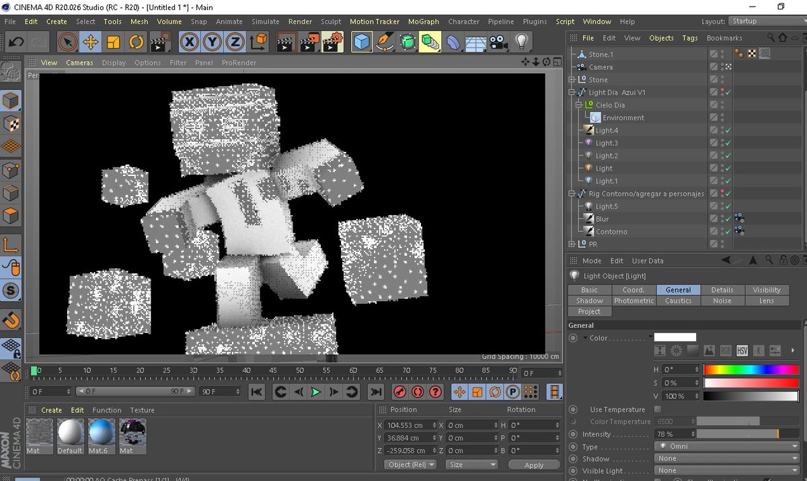
Task: Click the white Color swatch
Action: pyautogui.click(x=675, y=337)
